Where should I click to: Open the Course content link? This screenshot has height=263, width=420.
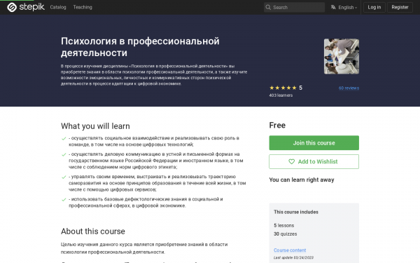click(290, 250)
